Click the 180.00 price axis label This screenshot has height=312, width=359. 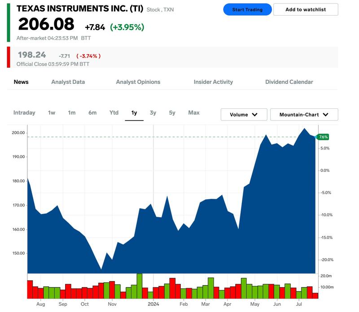click(18, 181)
